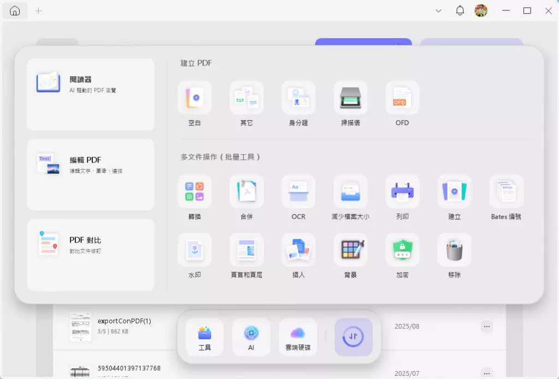Click the 工具 tools button in bottom dock
Screen dimensions: 559x379
(x=205, y=337)
